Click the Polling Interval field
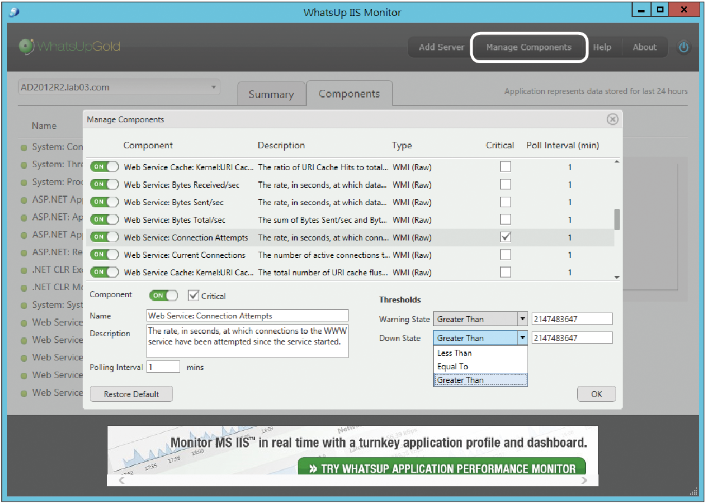The image size is (706, 504). click(x=164, y=367)
